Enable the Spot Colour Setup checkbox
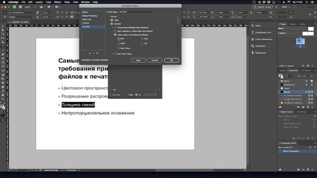 tap(115, 54)
